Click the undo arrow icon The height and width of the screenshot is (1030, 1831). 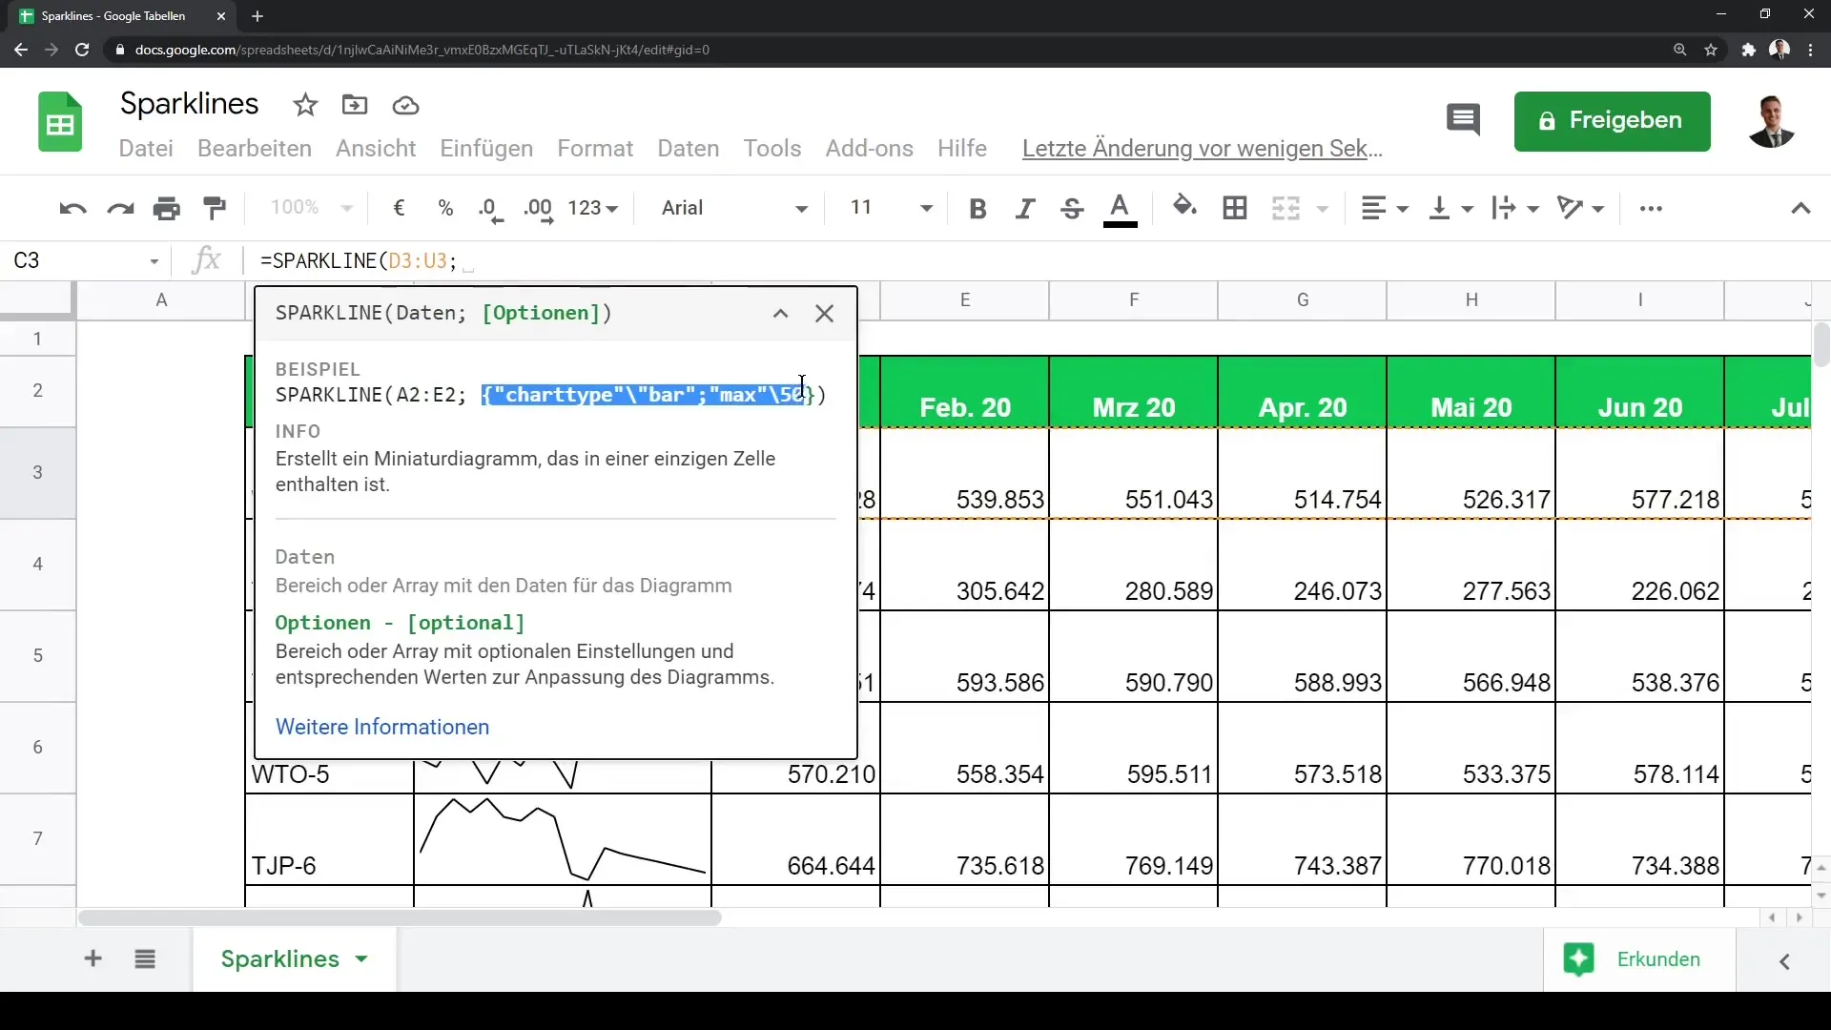click(x=72, y=208)
